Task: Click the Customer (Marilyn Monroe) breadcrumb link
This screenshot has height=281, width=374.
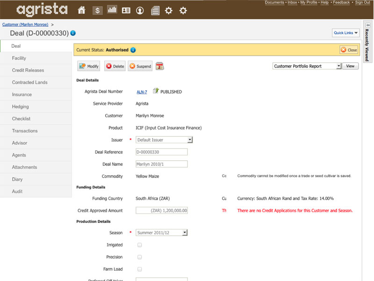Action: 25,24
